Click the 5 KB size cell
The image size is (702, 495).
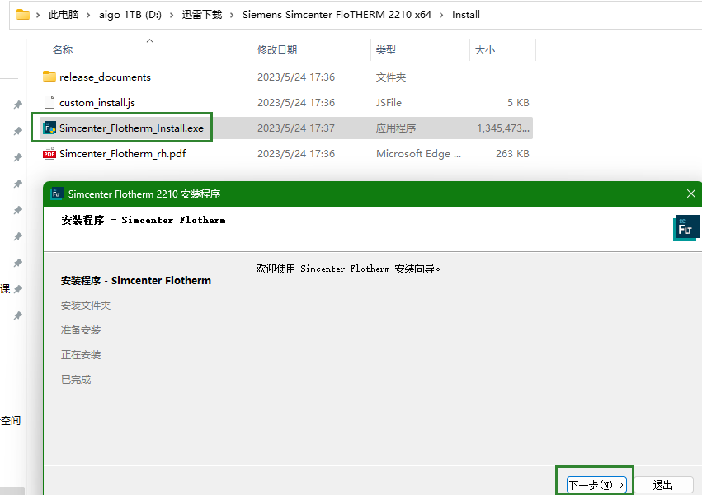tap(518, 102)
